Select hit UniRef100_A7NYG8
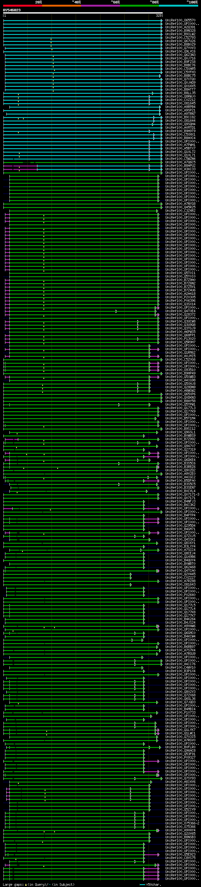Screen dimensions: 201x887 [180, 204]
